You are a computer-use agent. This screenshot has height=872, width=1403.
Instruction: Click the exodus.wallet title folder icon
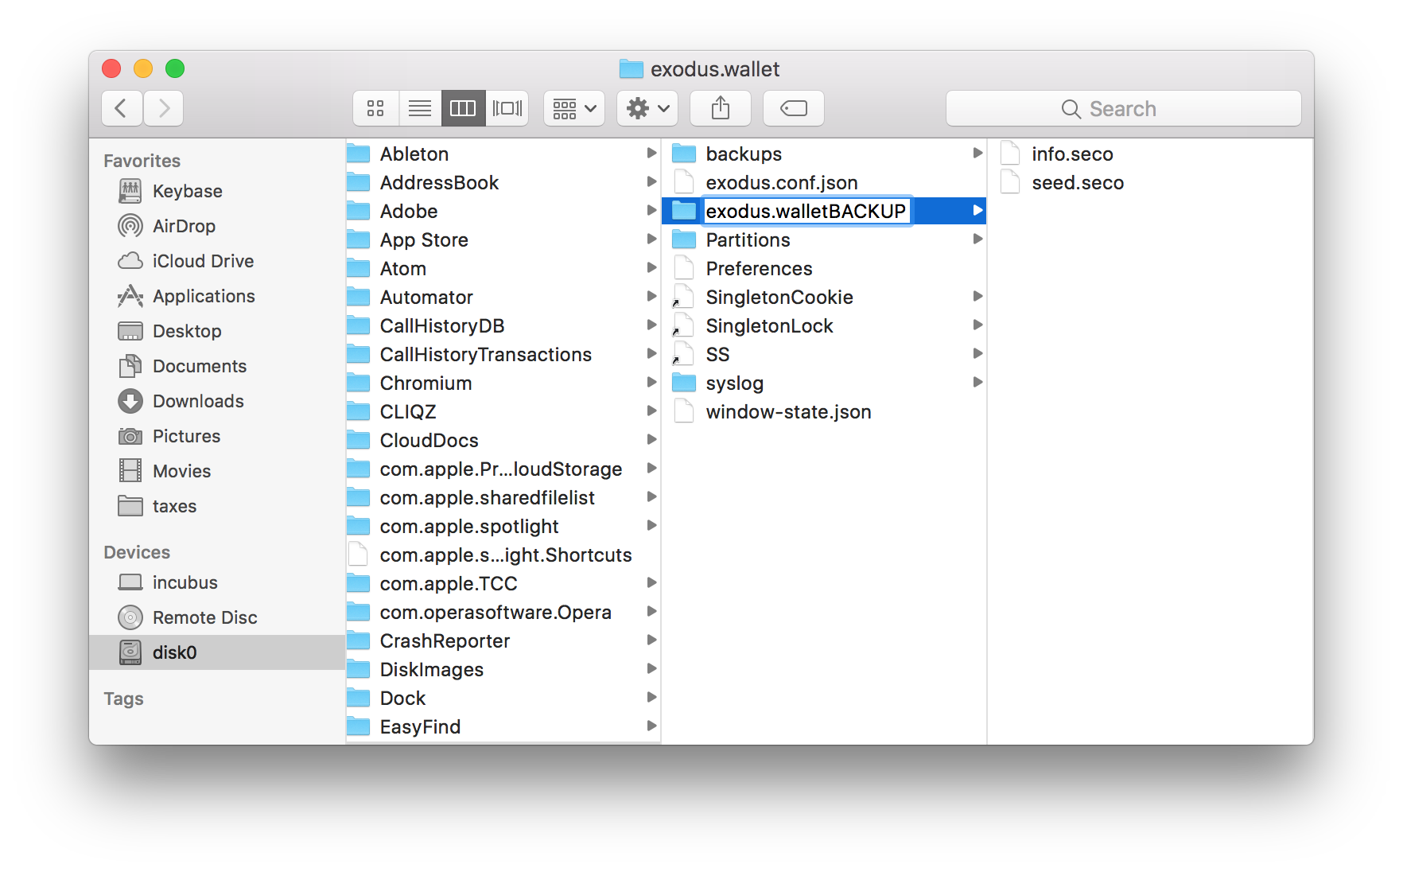(632, 69)
